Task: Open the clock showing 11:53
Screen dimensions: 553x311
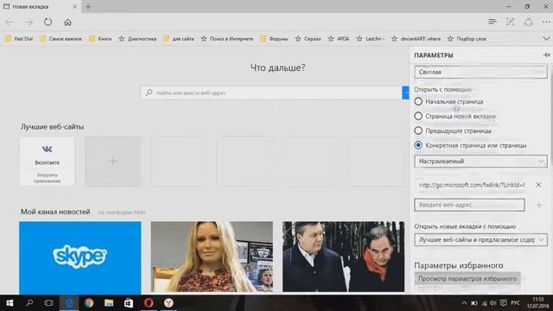Action: 537,302
